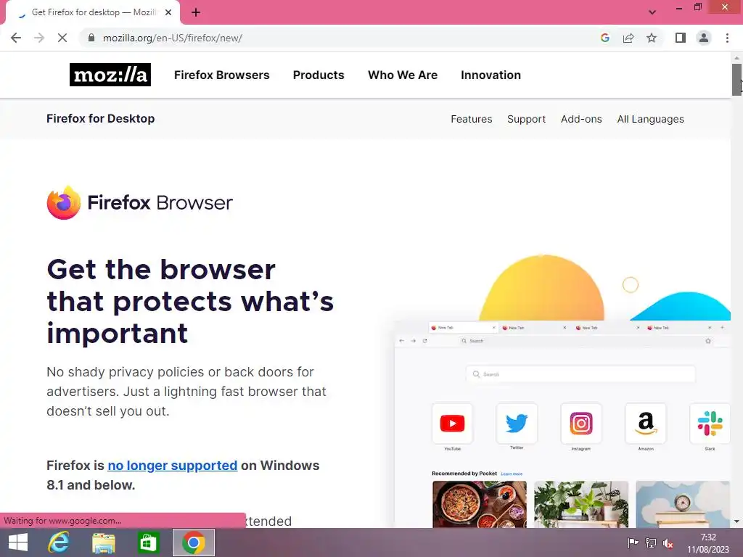Open the Innovation menu
Image resolution: width=743 pixels, height=557 pixels.
[x=491, y=75]
